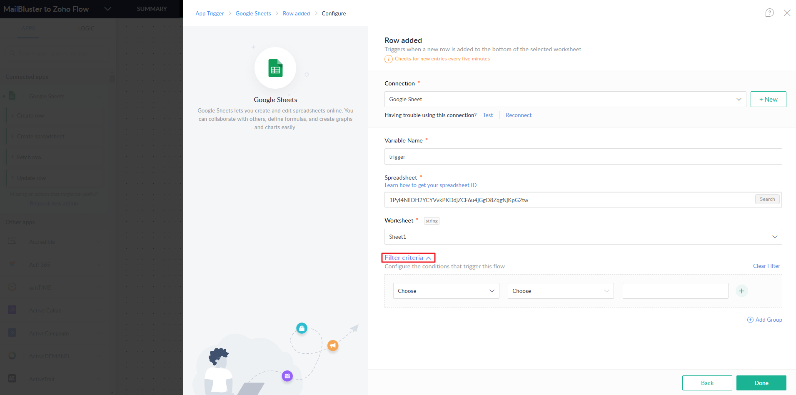Open the Connection dropdown
796x395 pixels.
pyautogui.click(x=565, y=99)
